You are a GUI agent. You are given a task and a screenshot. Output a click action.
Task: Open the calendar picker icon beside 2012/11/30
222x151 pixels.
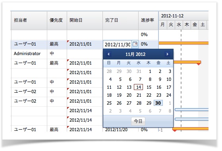click(135, 44)
